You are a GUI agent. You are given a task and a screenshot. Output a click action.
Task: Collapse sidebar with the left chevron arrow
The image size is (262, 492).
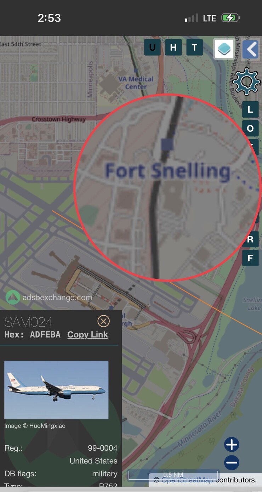pyautogui.click(x=251, y=49)
